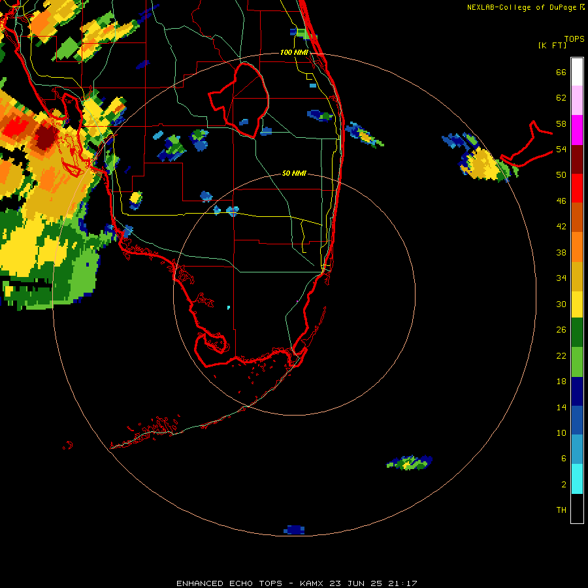
Task: Click the 18 value on the legend
Action: (561, 382)
